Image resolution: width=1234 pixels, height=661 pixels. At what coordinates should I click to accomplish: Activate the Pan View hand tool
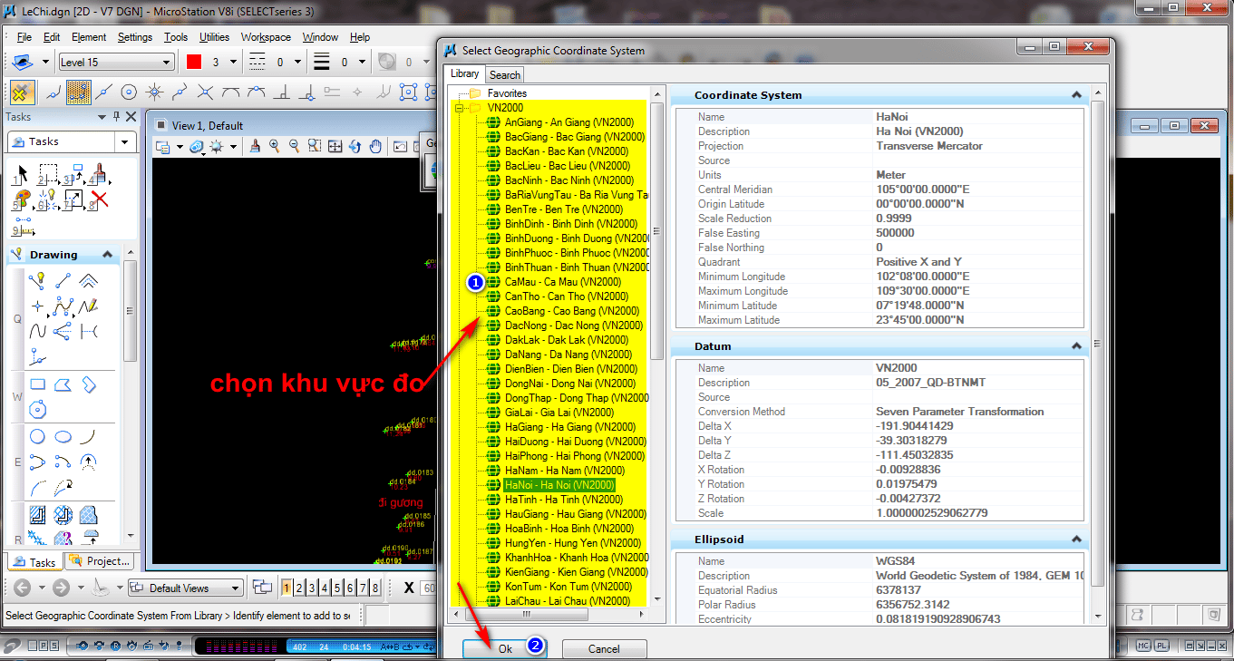pos(374,146)
